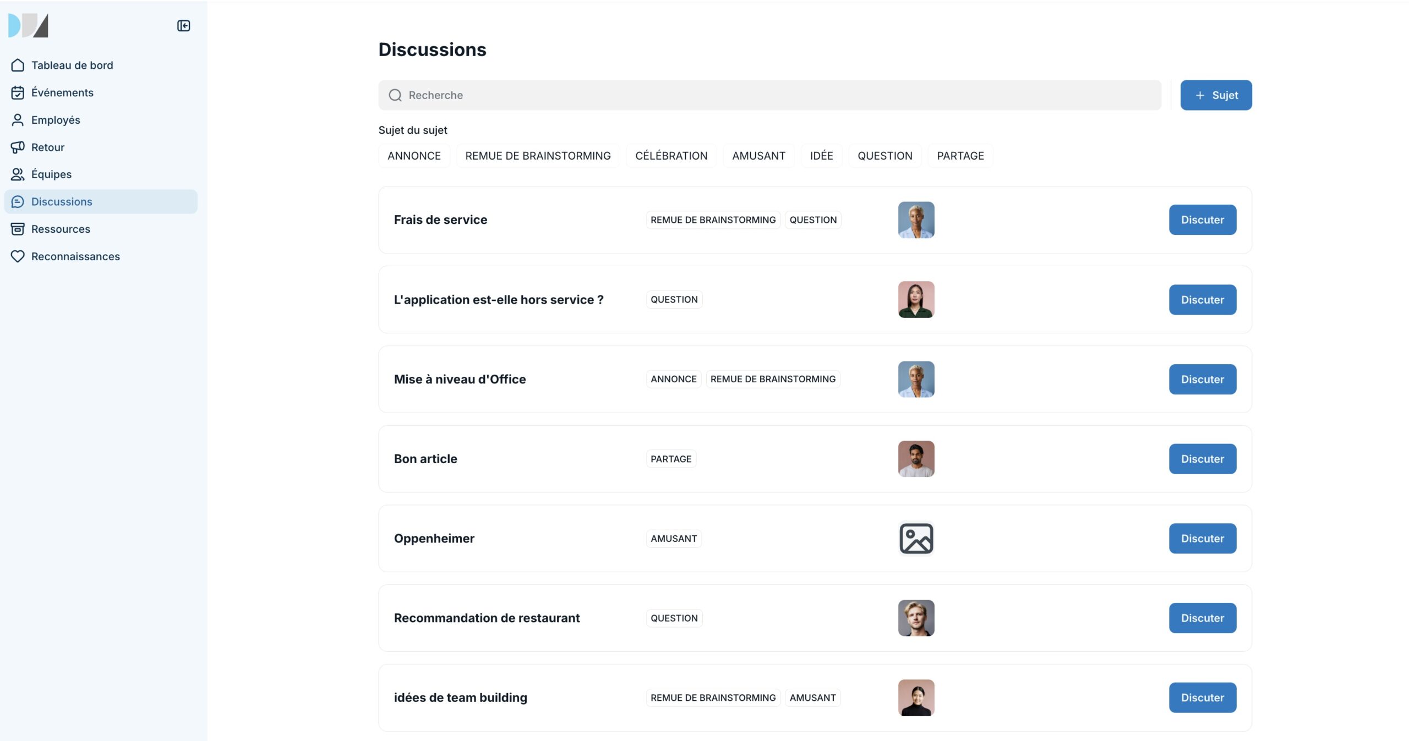The image size is (1409, 741).
Task: Toggle the CÉLÉBRATION topic filter
Action: (x=671, y=156)
